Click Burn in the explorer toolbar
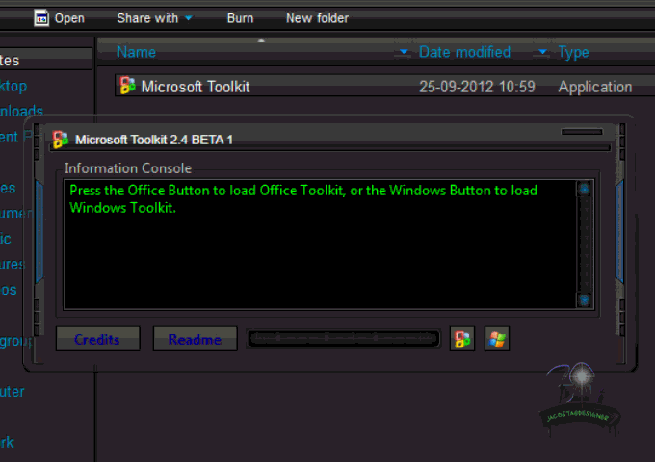 tap(240, 18)
